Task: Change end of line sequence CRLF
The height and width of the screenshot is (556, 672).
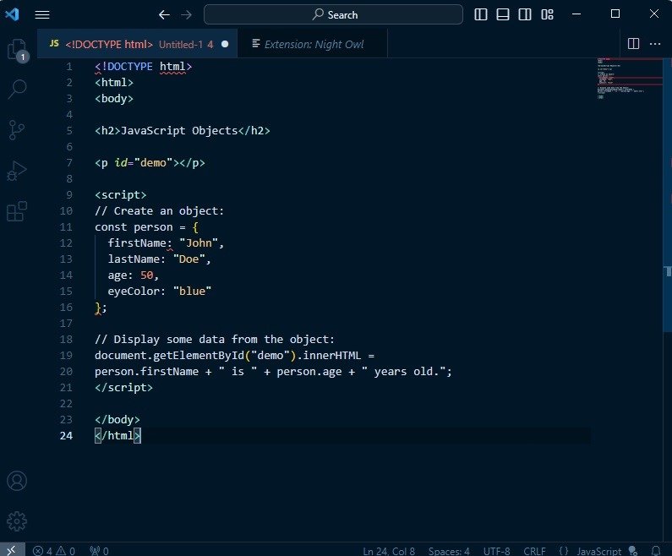Action: [534, 551]
